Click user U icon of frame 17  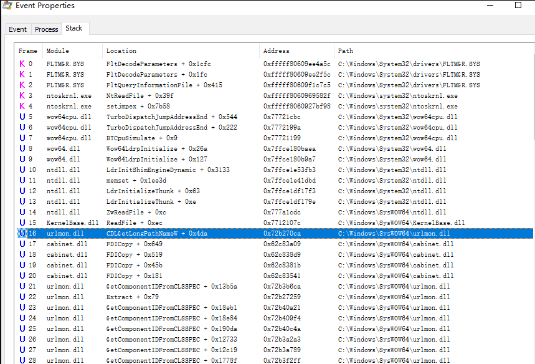coord(22,244)
